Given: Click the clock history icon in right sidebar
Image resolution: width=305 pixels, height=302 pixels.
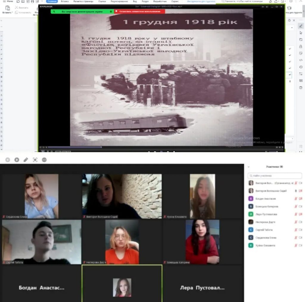Looking at the screenshot, I should [x=301, y=67].
